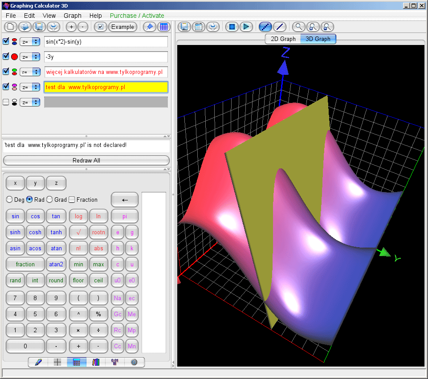Click the pushpin icon in the equation toolbar
428x379 pixels.
point(150,27)
